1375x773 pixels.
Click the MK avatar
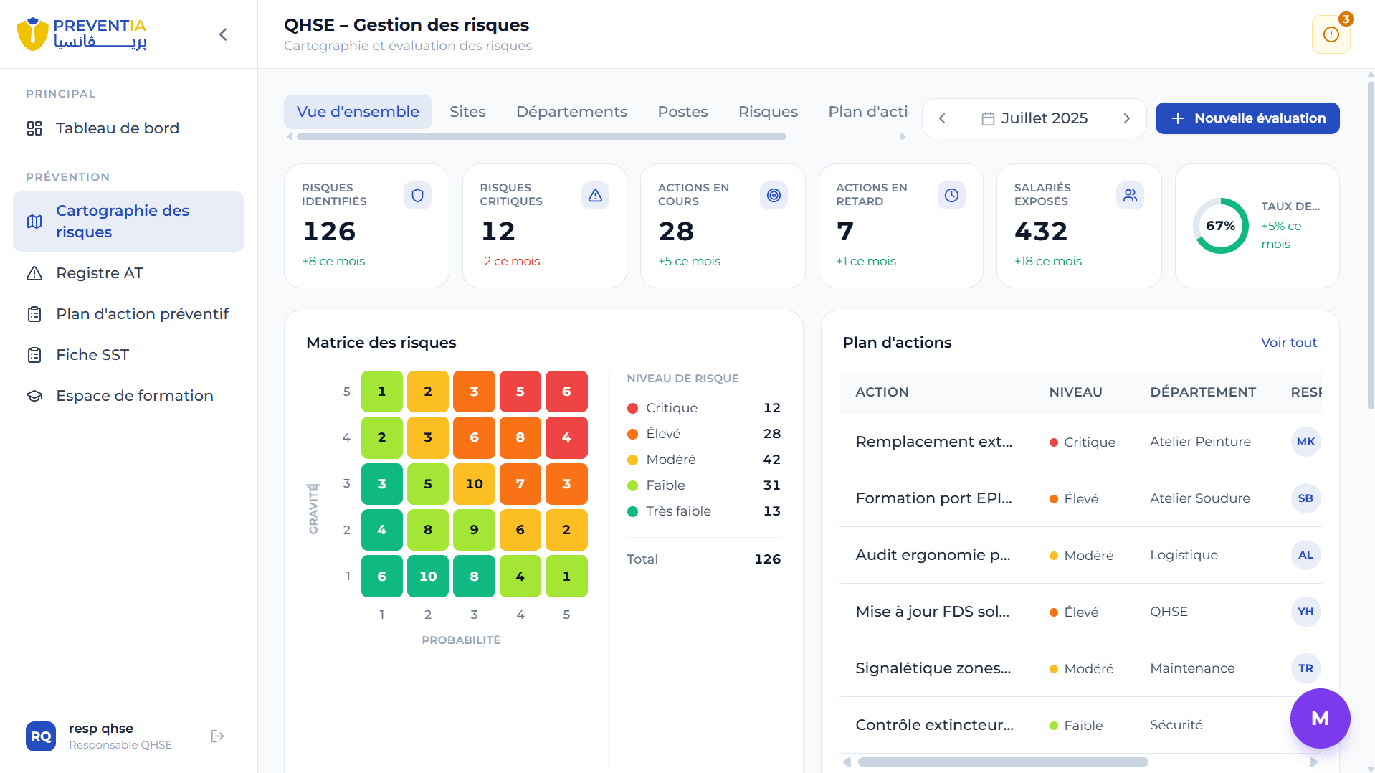[1305, 442]
